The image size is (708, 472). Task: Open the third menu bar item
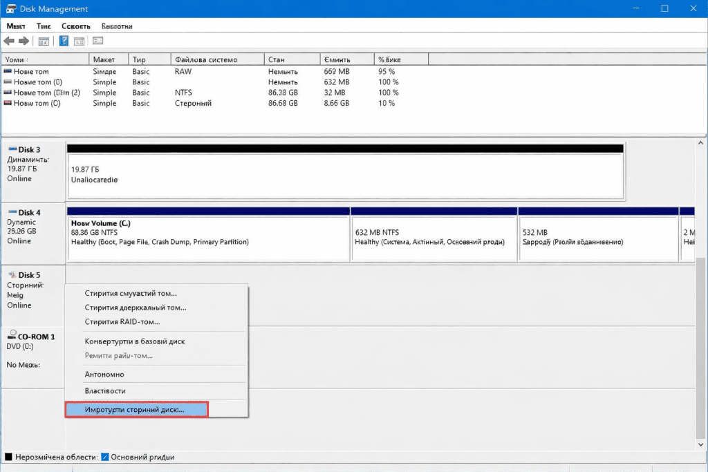pyautogui.click(x=75, y=26)
